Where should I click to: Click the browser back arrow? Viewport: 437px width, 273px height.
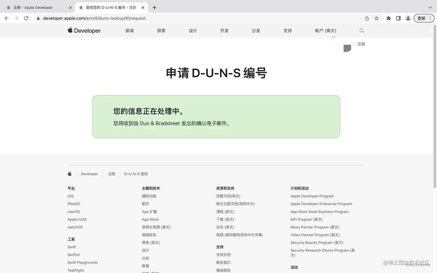tap(7, 18)
